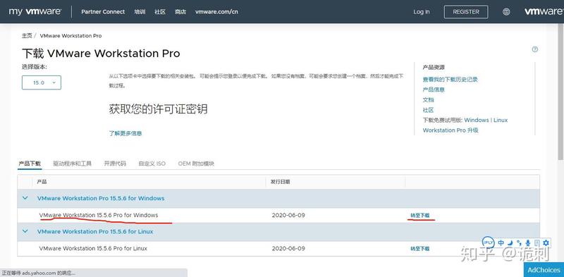Switch to the 开源代码 tab

click(115, 164)
